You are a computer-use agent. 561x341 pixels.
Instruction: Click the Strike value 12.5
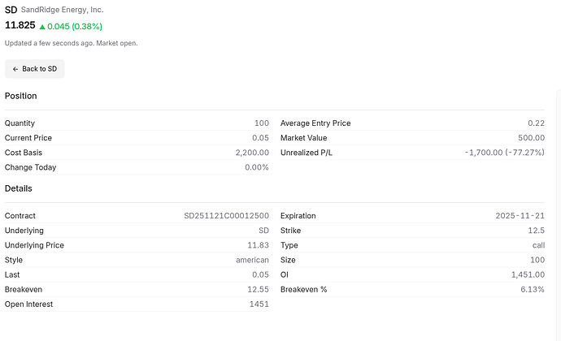[537, 231]
